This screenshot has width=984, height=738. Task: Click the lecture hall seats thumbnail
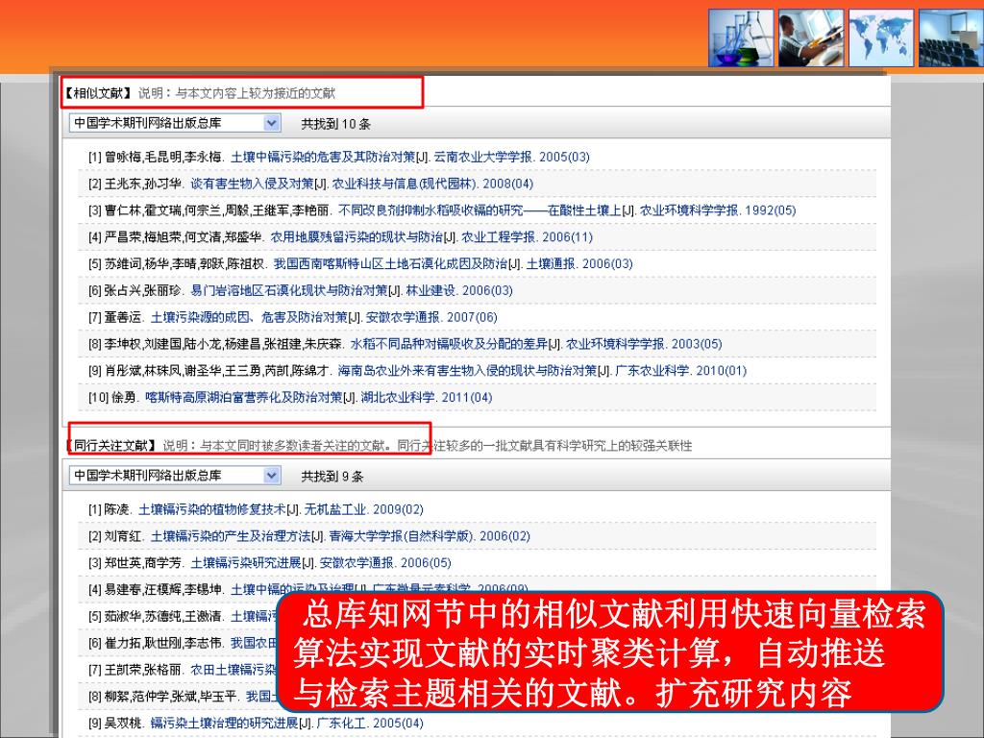point(950,38)
